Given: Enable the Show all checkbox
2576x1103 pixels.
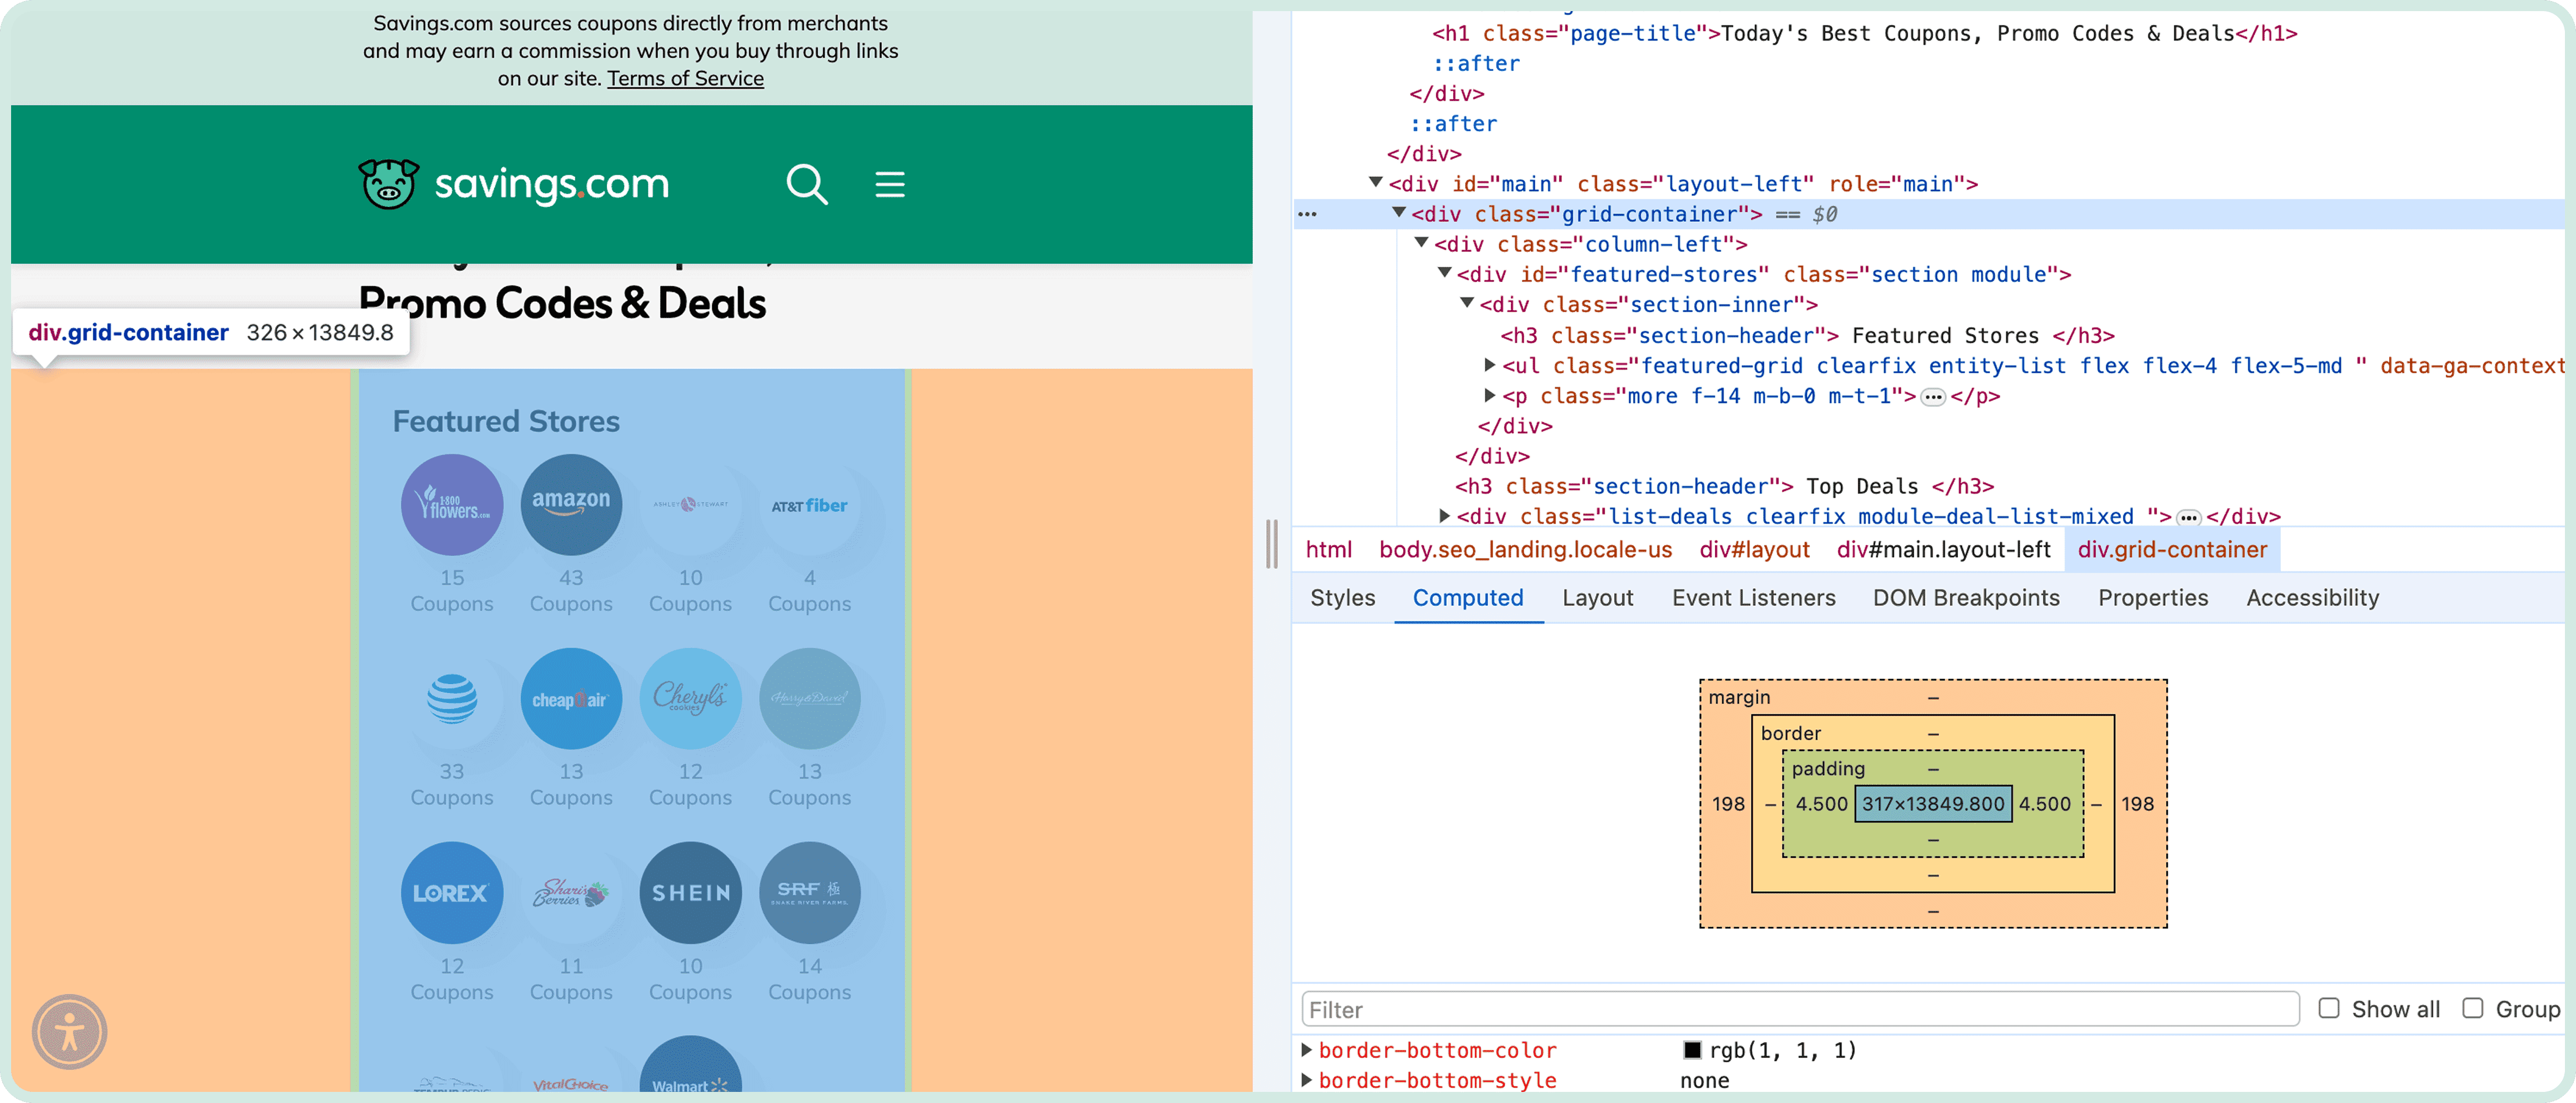Looking at the screenshot, I should 2328,1008.
